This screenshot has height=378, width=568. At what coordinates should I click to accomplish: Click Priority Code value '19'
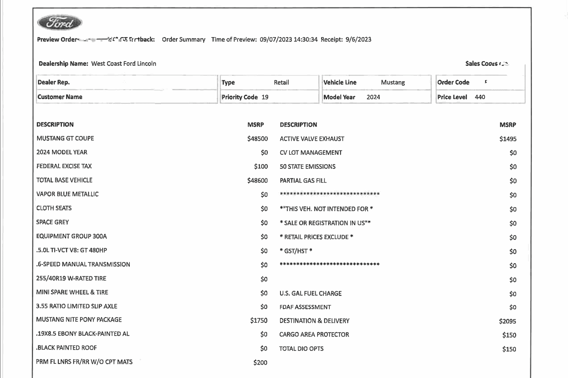(x=265, y=97)
